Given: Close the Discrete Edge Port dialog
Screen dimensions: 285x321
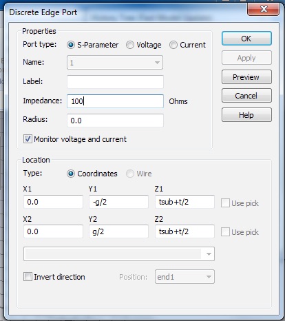Looking at the screenshot, I should (264, 9).
